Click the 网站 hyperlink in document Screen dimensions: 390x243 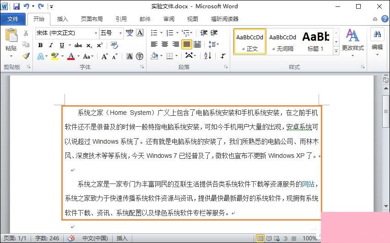pos(308,184)
